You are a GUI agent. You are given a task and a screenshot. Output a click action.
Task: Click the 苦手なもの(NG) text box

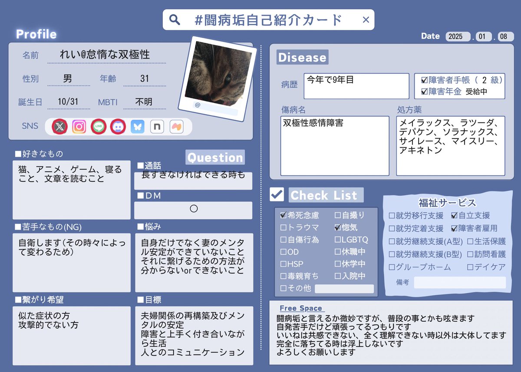pos(72,263)
